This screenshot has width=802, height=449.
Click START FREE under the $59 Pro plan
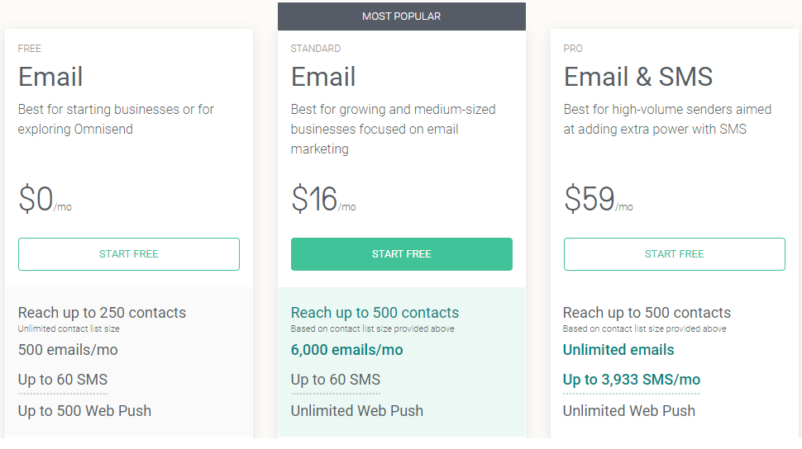[674, 254]
